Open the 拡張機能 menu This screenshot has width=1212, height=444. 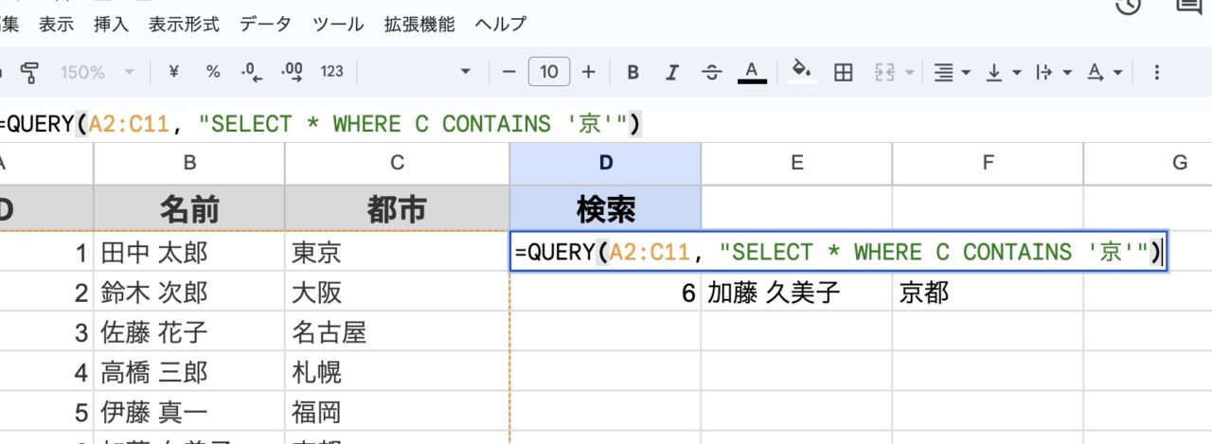(x=419, y=25)
